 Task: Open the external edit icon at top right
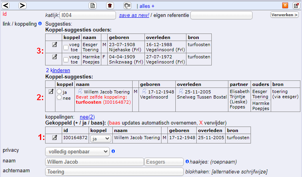[x=296, y=6]
